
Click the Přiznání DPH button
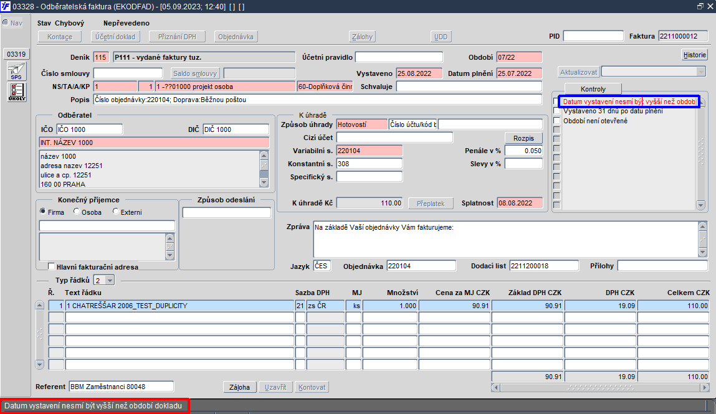click(x=177, y=37)
